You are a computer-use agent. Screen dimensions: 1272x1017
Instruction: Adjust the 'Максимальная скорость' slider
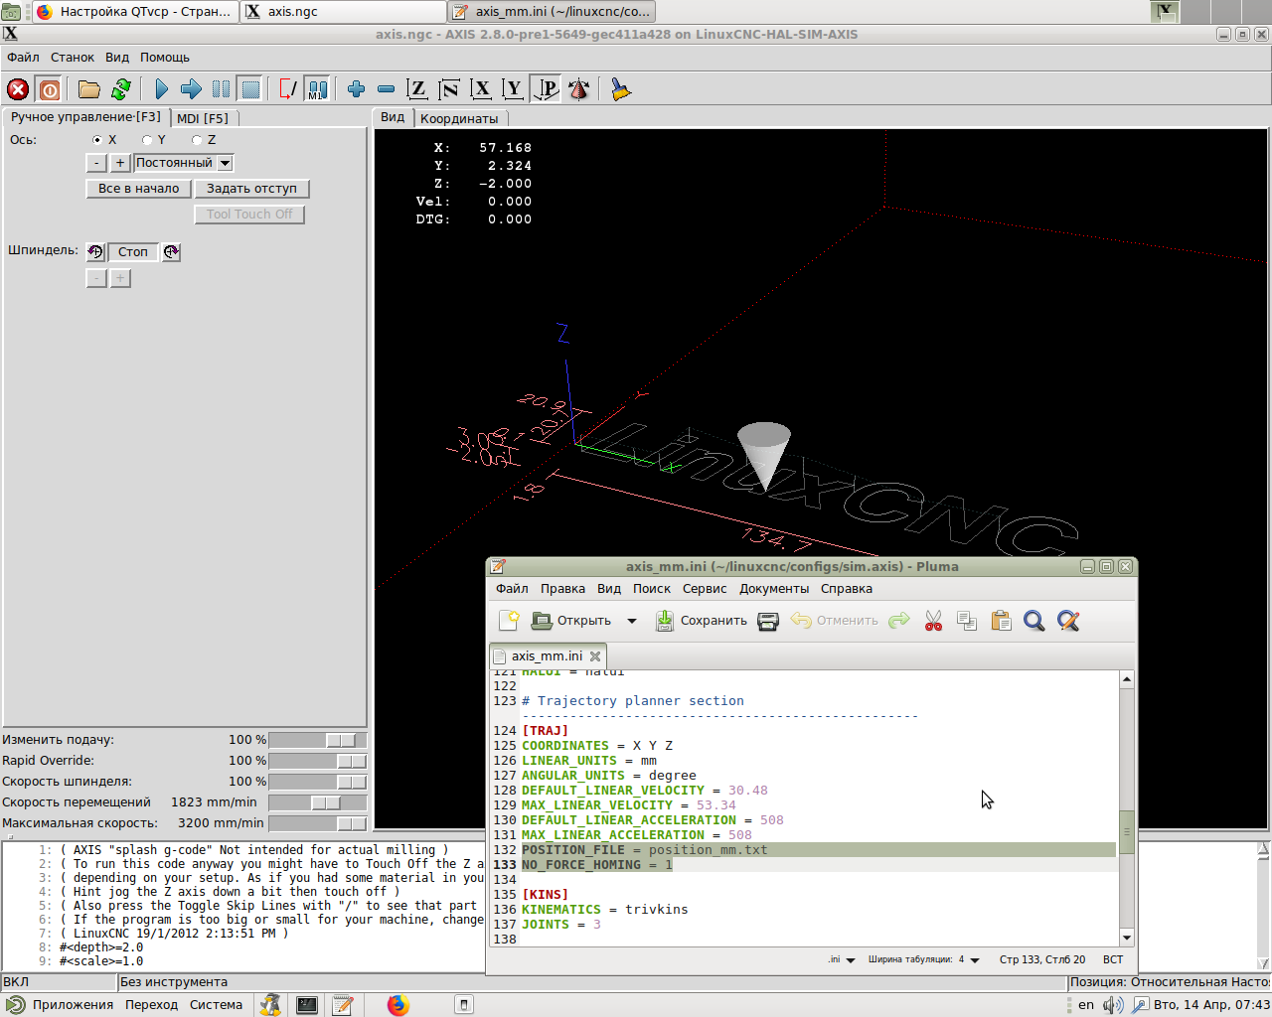point(317,823)
